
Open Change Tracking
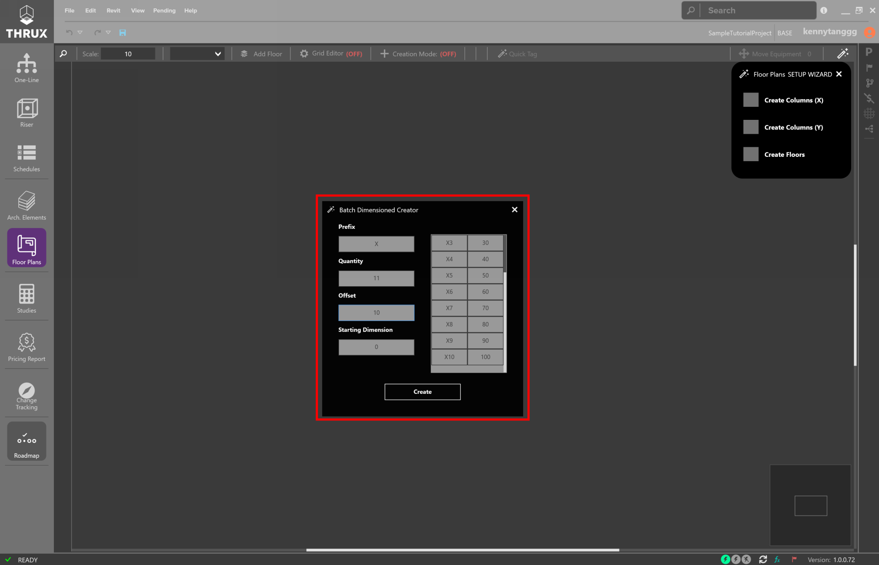pyautogui.click(x=26, y=396)
